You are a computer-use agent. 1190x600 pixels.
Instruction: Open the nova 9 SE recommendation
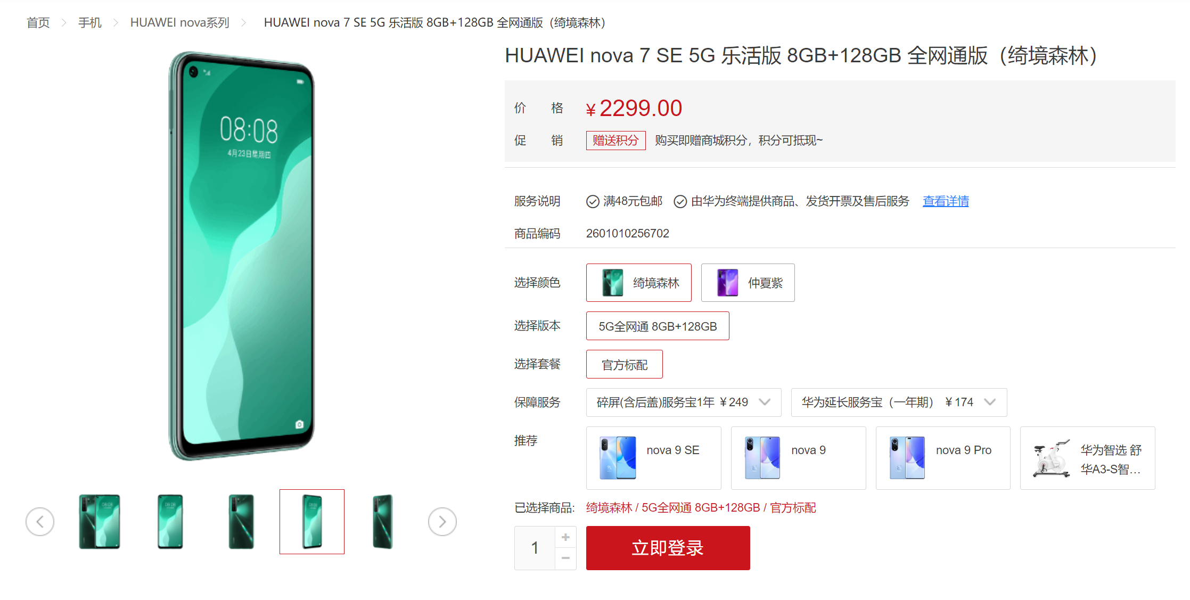(654, 458)
